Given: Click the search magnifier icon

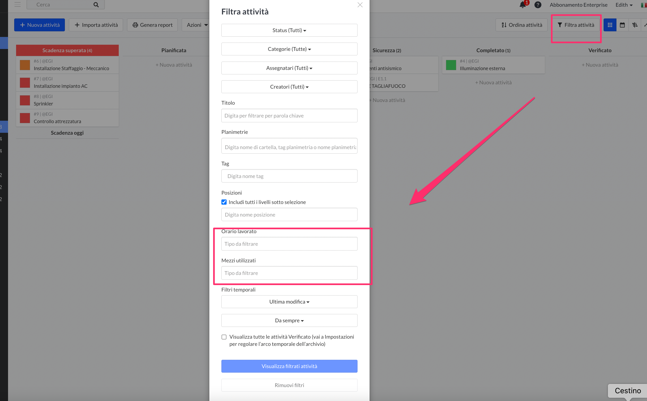Looking at the screenshot, I should click(96, 5).
